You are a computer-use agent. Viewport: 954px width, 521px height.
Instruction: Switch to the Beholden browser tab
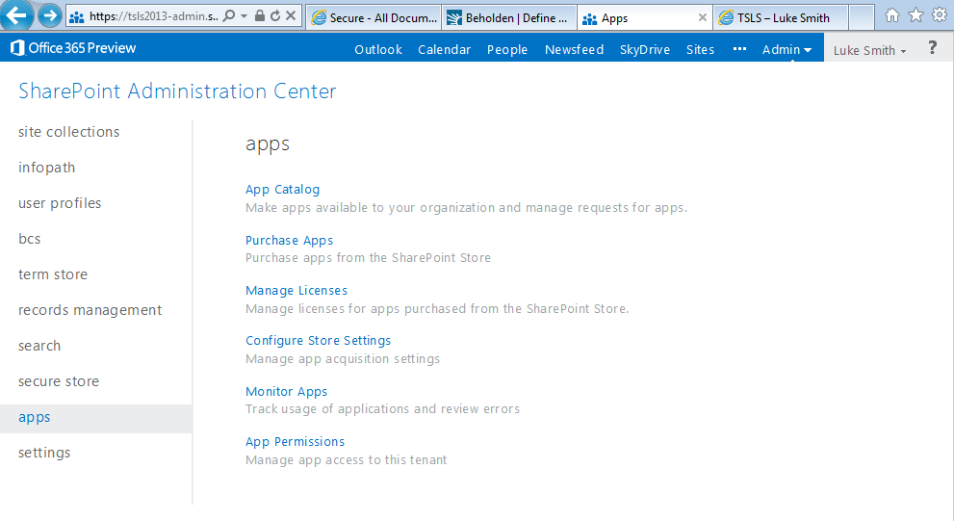(x=508, y=17)
